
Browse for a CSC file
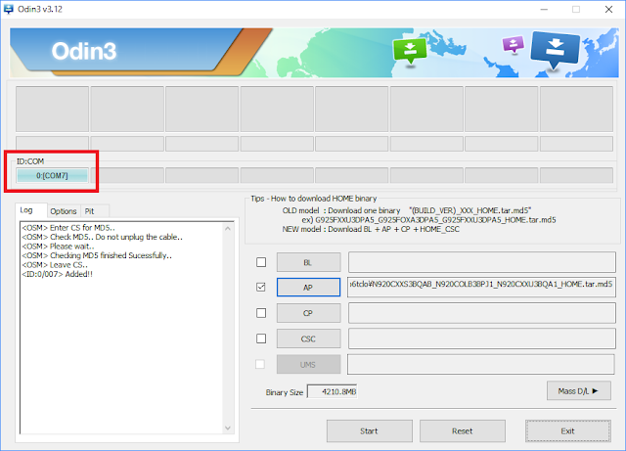click(x=309, y=338)
